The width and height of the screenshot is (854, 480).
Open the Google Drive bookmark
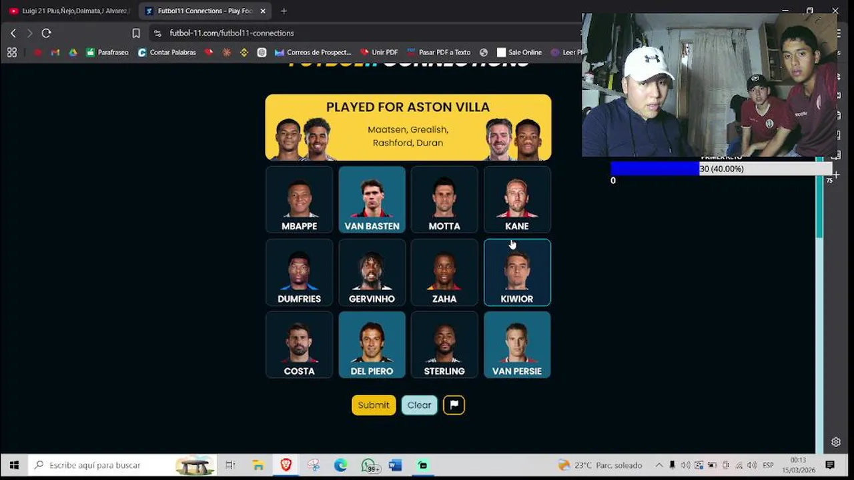(73, 52)
